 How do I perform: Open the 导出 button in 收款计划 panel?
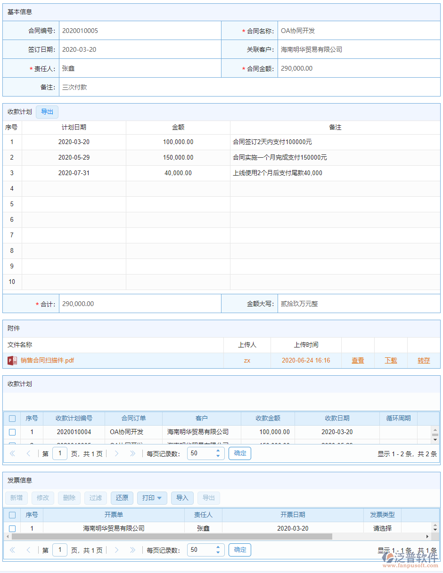click(x=47, y=112)
